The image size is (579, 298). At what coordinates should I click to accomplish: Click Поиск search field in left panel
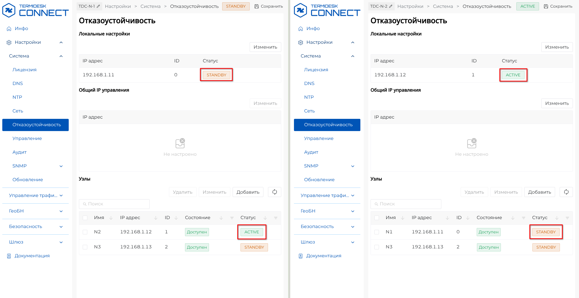(x=114, y=204)
